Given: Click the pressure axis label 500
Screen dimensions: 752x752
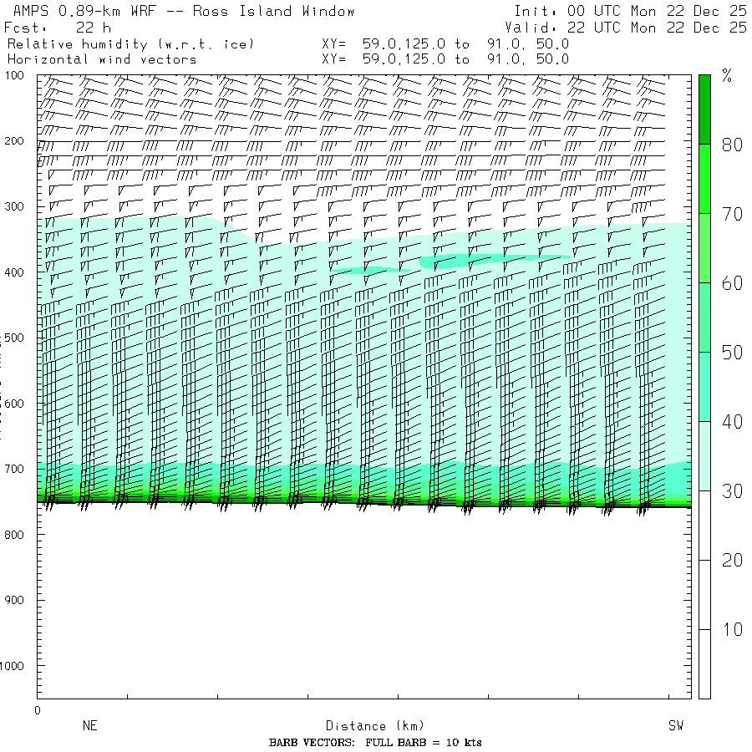Looking at the screenshot, I should tap(14, 338).
